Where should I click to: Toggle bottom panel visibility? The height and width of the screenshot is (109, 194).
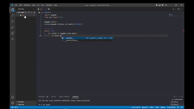159,5
